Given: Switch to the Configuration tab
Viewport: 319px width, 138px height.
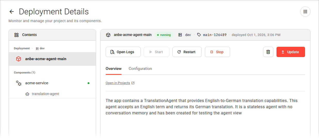Looking at the screenshot, I should pos(140,69).
